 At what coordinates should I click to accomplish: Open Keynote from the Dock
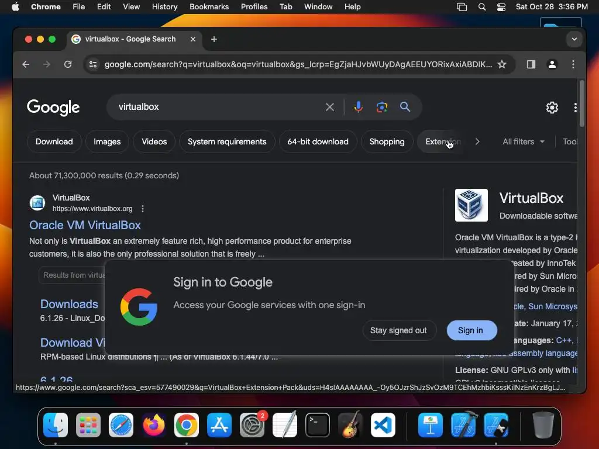click(x=431, y=425)
